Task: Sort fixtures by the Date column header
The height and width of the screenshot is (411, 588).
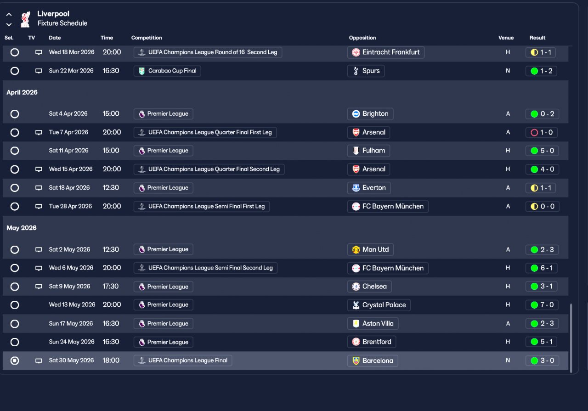Action: click(x=55, y=38)
